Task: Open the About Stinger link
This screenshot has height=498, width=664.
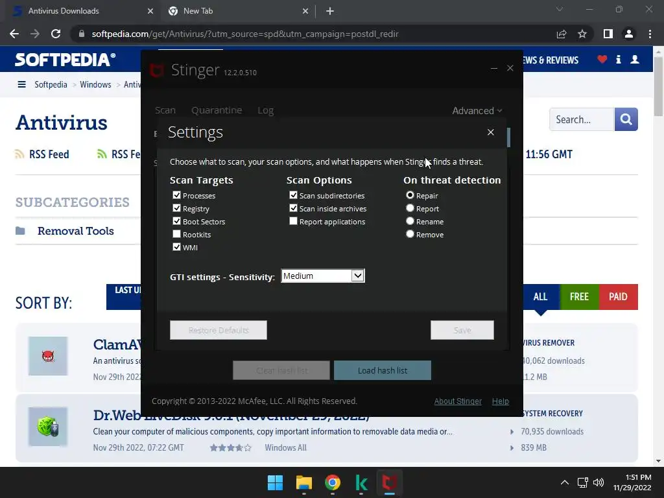Action: click(x=458, y=401)
